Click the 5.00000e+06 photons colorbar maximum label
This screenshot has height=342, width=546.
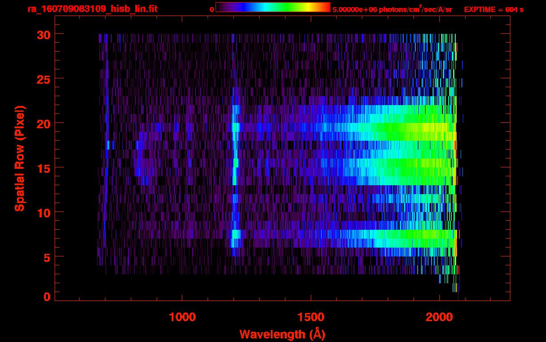(392, 9)
